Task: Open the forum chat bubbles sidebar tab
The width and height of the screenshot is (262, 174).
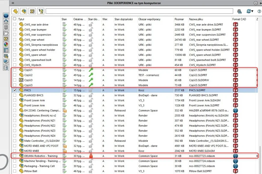Action: click(x=6, y=62)
